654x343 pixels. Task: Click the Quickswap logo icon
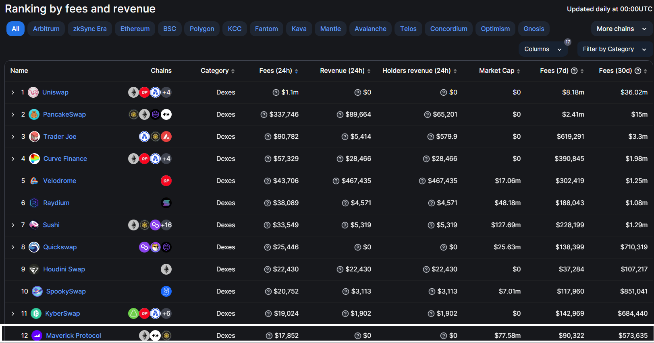click(34, 247)
